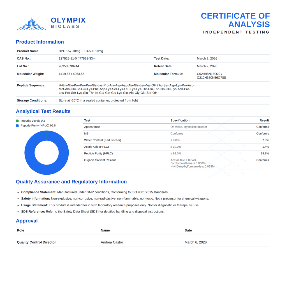The height and width of the screenshot is (287, 287).
Task: Select the Test Date value March 2, 2026
Action: tap(207, 59)
